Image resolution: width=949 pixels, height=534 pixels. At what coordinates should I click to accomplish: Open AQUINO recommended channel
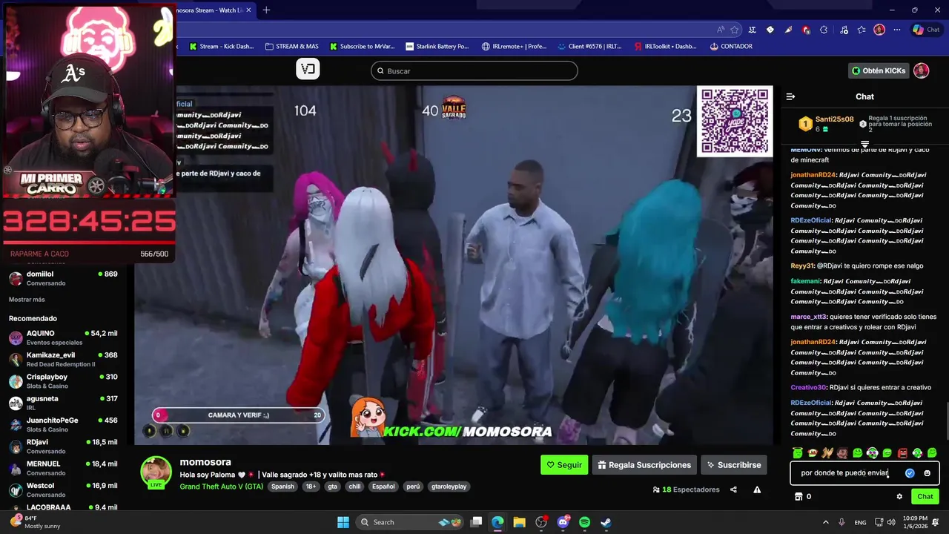[x=64, y=338]
